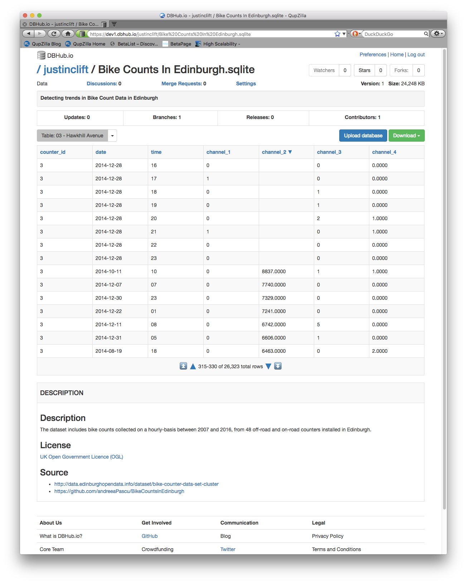
Task: Click in the DuckDuckGo search field
Action: click(393, 34)
